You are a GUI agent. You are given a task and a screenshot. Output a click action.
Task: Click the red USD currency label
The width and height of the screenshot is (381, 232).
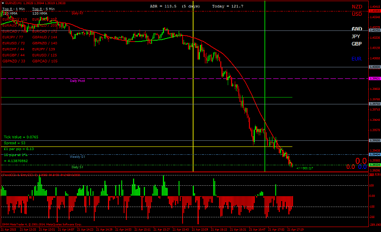[x=357, y=14]
